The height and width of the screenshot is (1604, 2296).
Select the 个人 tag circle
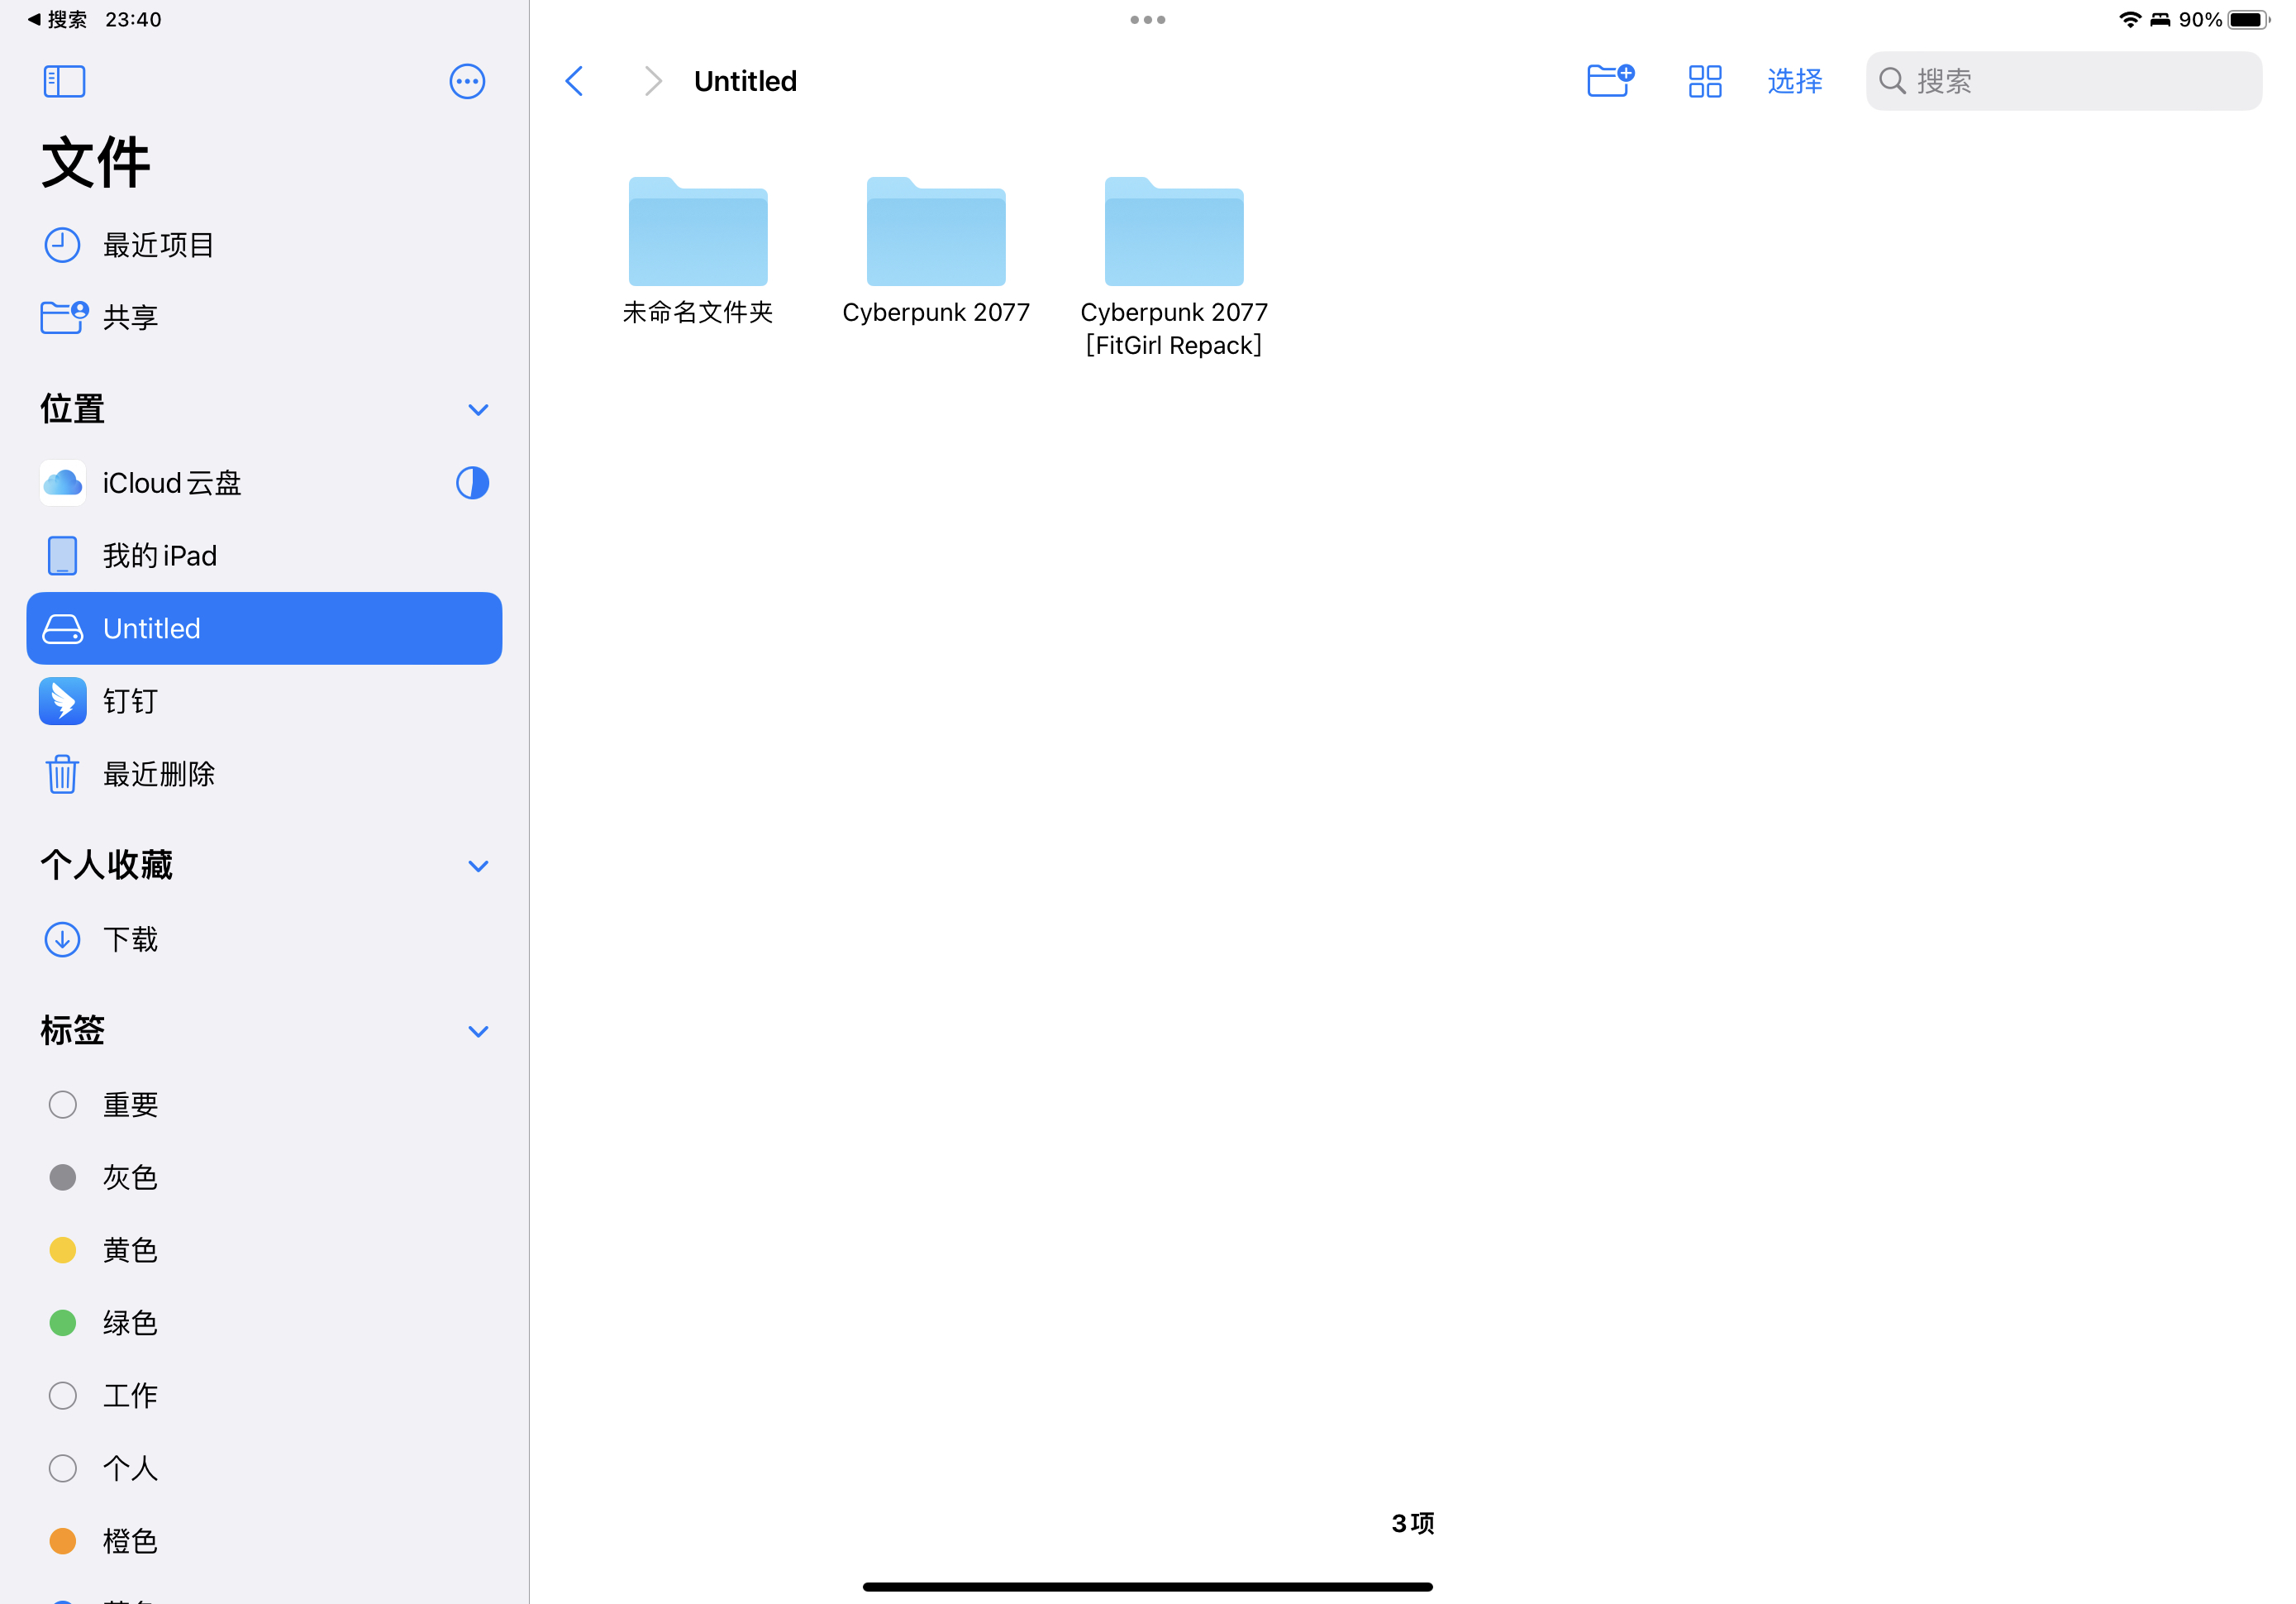(x=63, y=1468)
